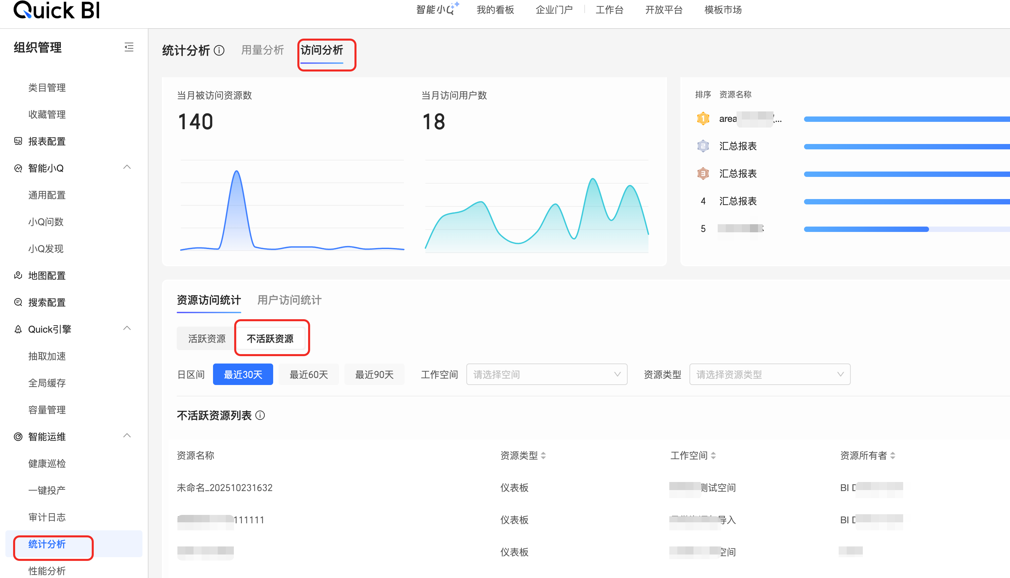Click the 报表配置 sidebar icon
This screenshot has width=1010, height=578.
coord(18,141)
